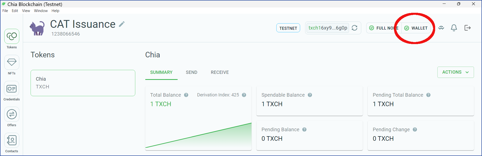The height and width of the screenshot is (156, 482).
Task: Show Derivation Index help icon
Action: click(x=244, y=95)
